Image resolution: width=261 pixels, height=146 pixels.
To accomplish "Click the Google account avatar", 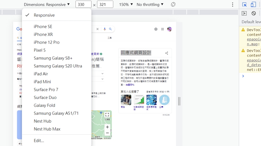I will (x=170, y=29).
